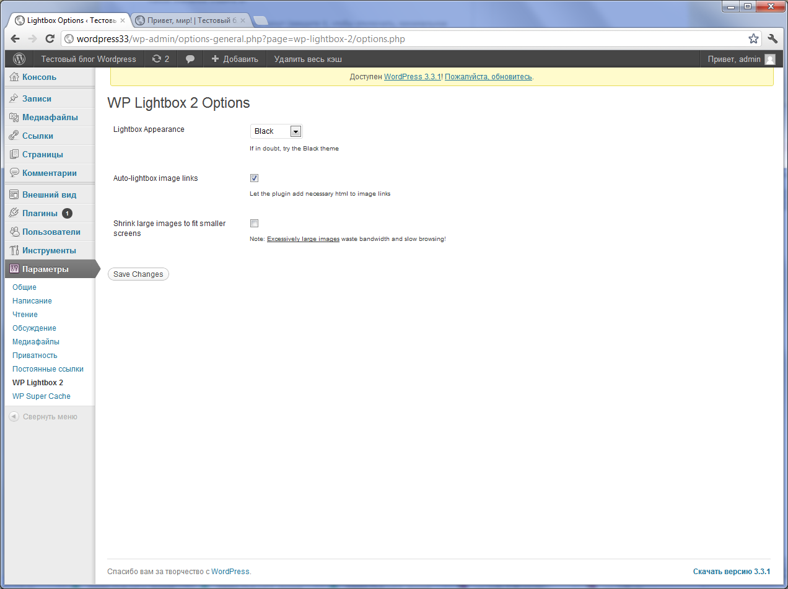
Task: Click the Auto-lightbox image links label
Action: [x=155, y=178]
